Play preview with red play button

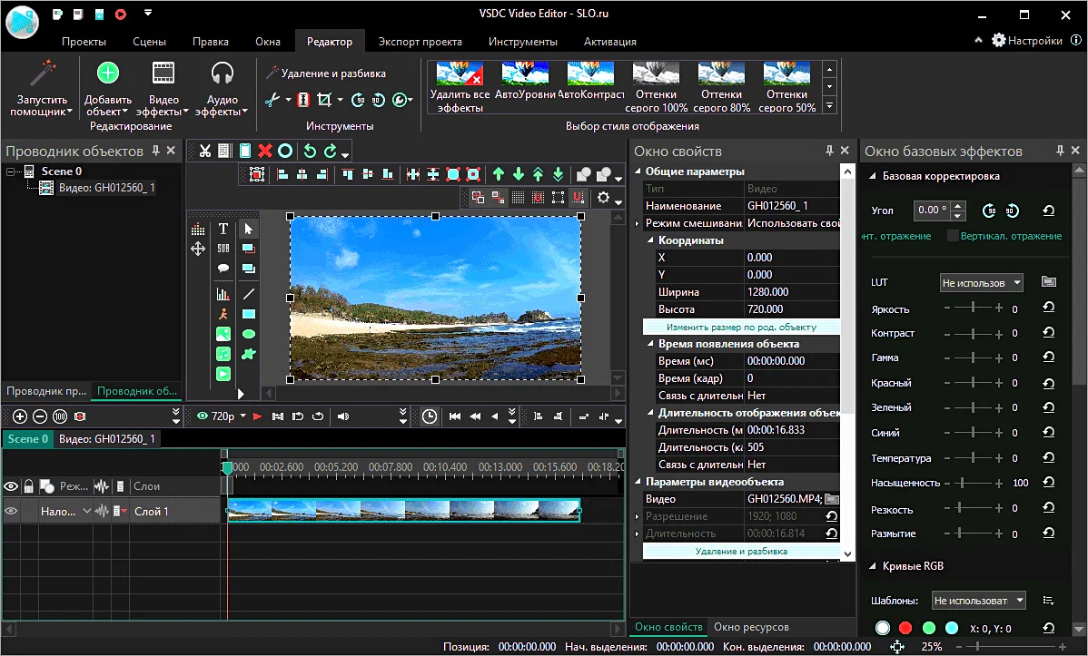(257, 416)
